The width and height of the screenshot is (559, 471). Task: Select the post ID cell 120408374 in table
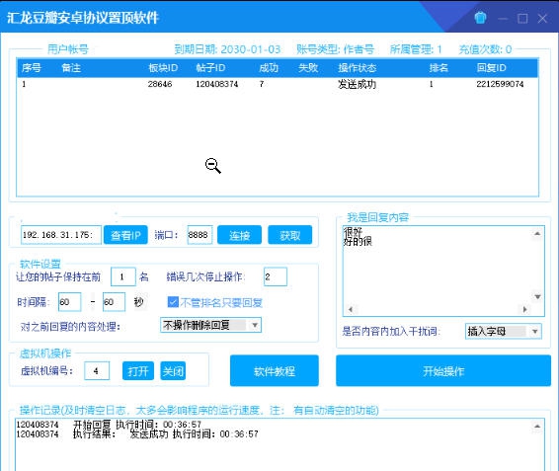pyautogui.click(x=216, y=84)
